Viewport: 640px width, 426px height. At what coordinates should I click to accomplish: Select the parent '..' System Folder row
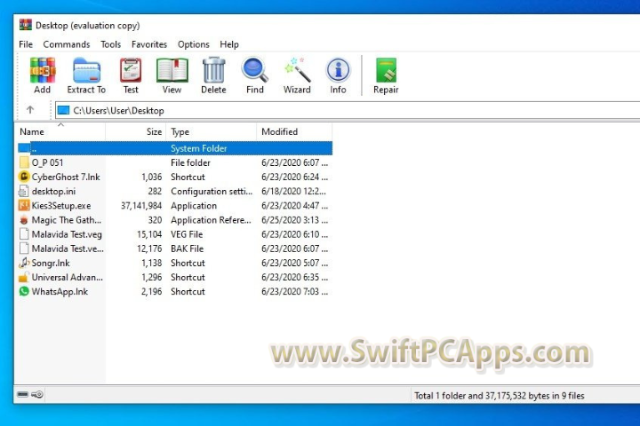[x=175, y=148]
